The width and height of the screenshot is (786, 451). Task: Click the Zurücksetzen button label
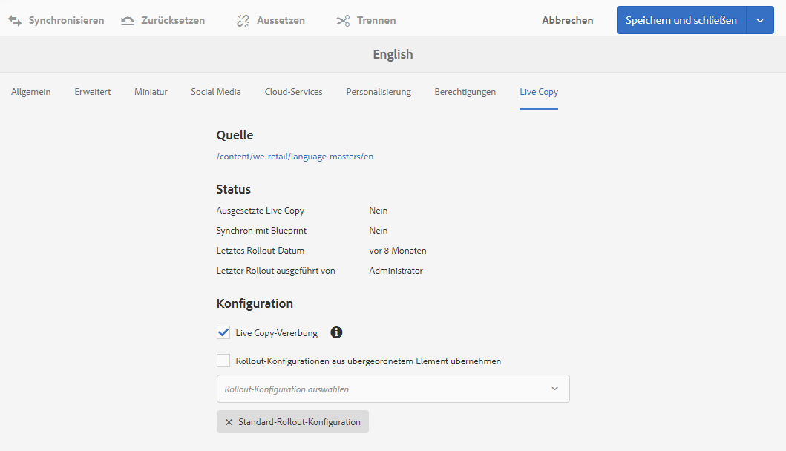pos(173,21)
